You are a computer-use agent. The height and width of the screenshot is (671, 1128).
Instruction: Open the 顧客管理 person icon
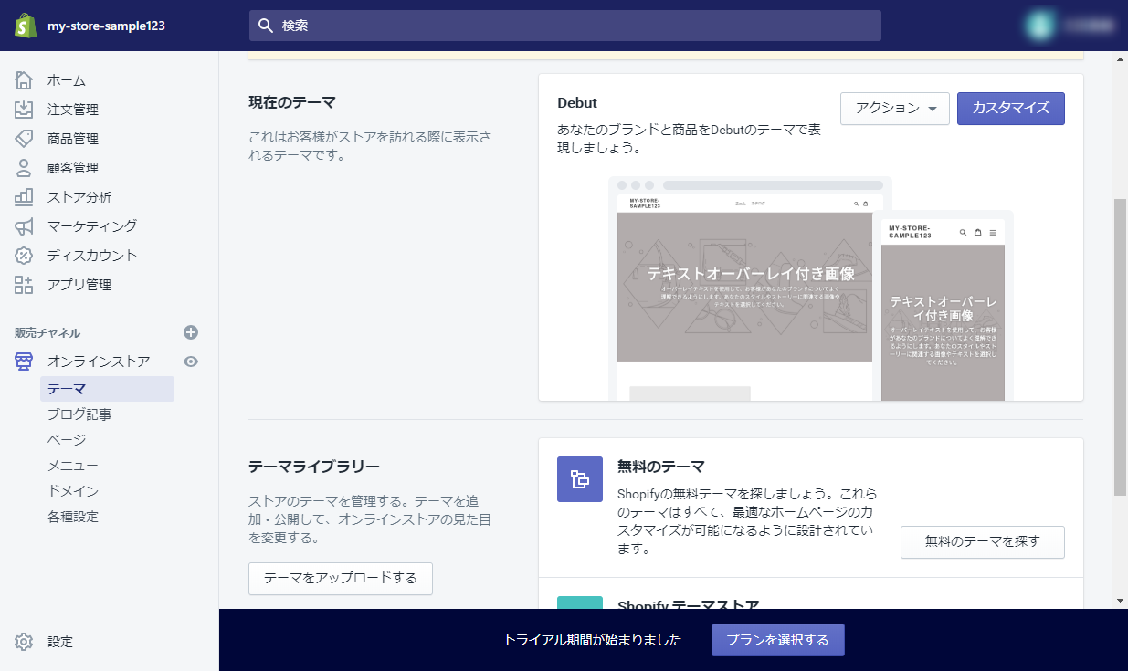[25, 168]
